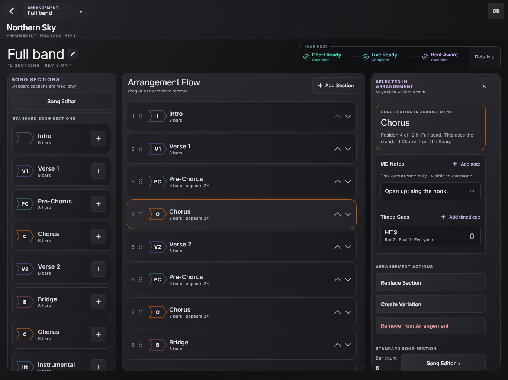This screenshot has width=508, height=380.
Task: Move Verse 1 row 2 up
Action: coord(338,149)
